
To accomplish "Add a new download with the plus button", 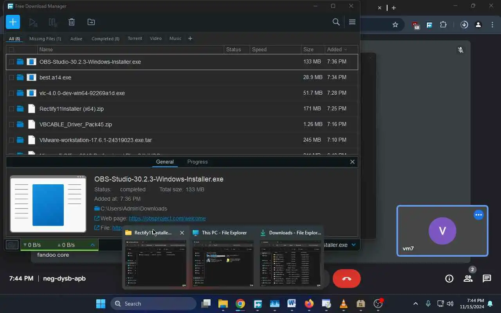I will click(13, 22).
